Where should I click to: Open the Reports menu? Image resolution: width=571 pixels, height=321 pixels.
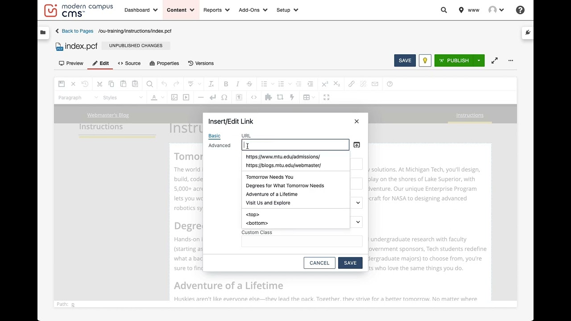(x=216, y=10)
